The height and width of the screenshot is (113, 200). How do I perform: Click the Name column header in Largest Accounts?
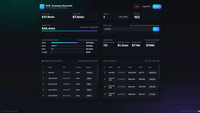[50, 67]
